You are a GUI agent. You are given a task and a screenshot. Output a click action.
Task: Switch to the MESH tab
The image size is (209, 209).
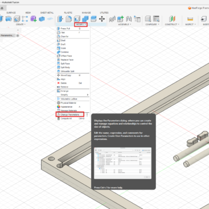(28, 13)
